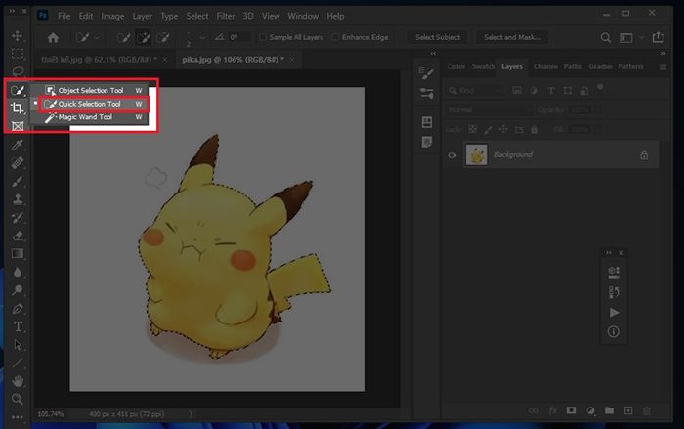The image size is (684, 429).
Task: Select the Crop tool
Action: pyautogui.click(x=17, y=107)
